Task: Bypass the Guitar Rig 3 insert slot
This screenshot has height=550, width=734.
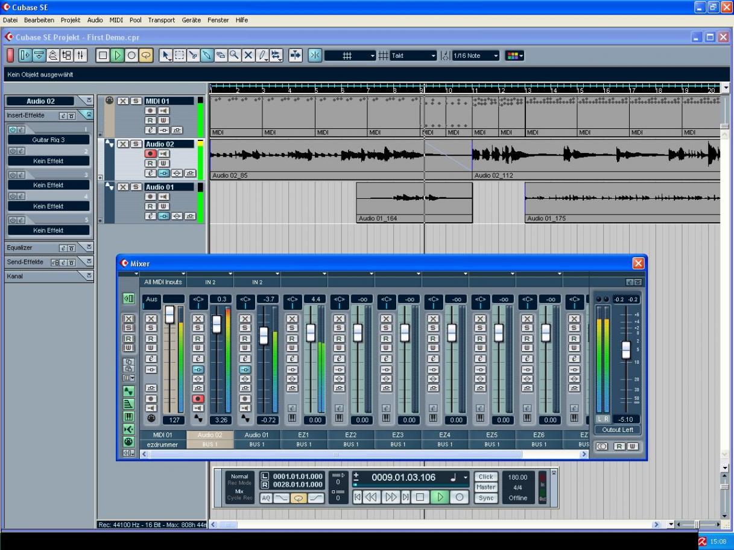Action: click(12, 130)
